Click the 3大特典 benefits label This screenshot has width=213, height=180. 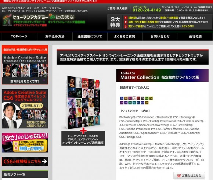click(x=115, y=22)
